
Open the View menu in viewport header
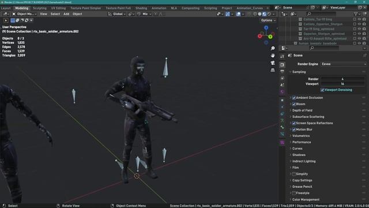click(44, 14)
